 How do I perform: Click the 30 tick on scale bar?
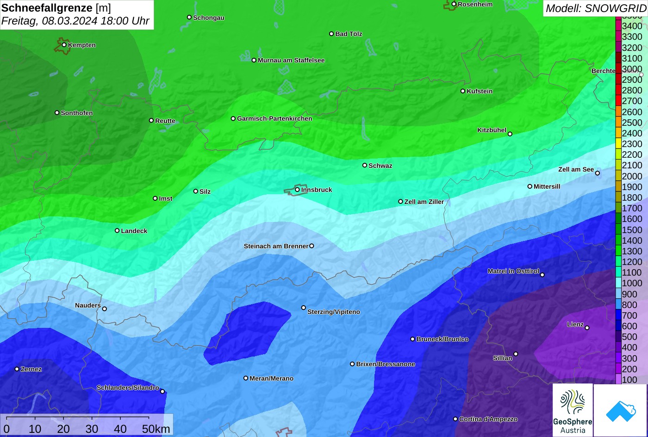(92, 429)
